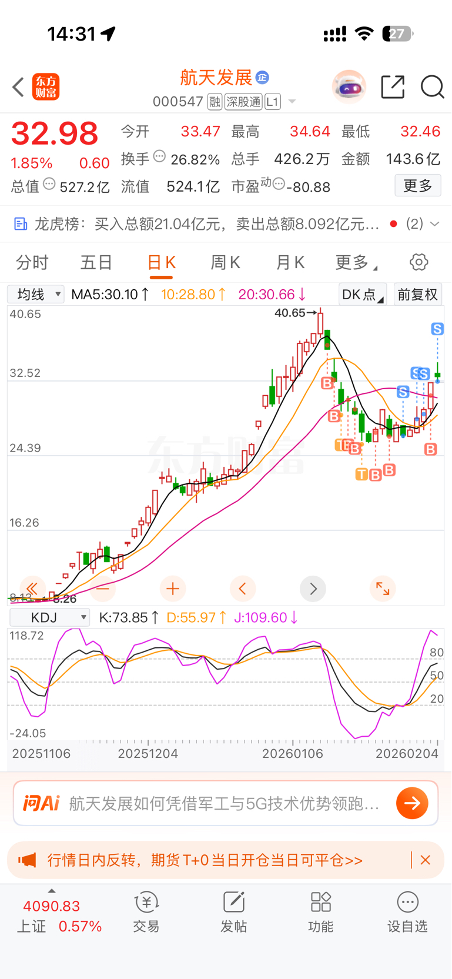Screen dimensions: 452x979
Task: Tap the orange T marker at bottom
Action: coord(361,474)
